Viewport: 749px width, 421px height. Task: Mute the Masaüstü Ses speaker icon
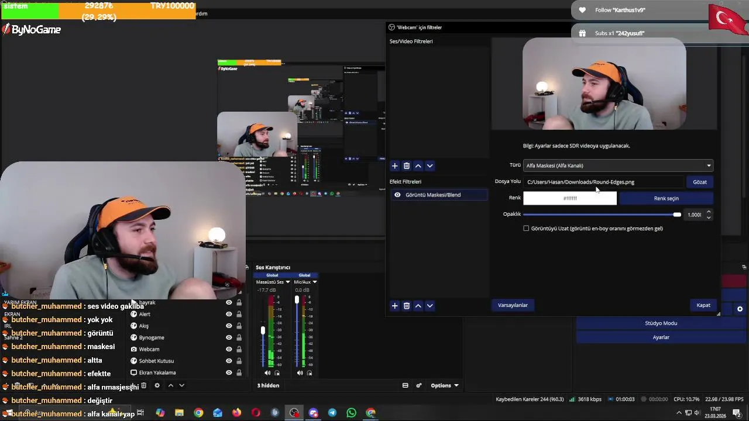pyautogui.click(x=267, y=373)
